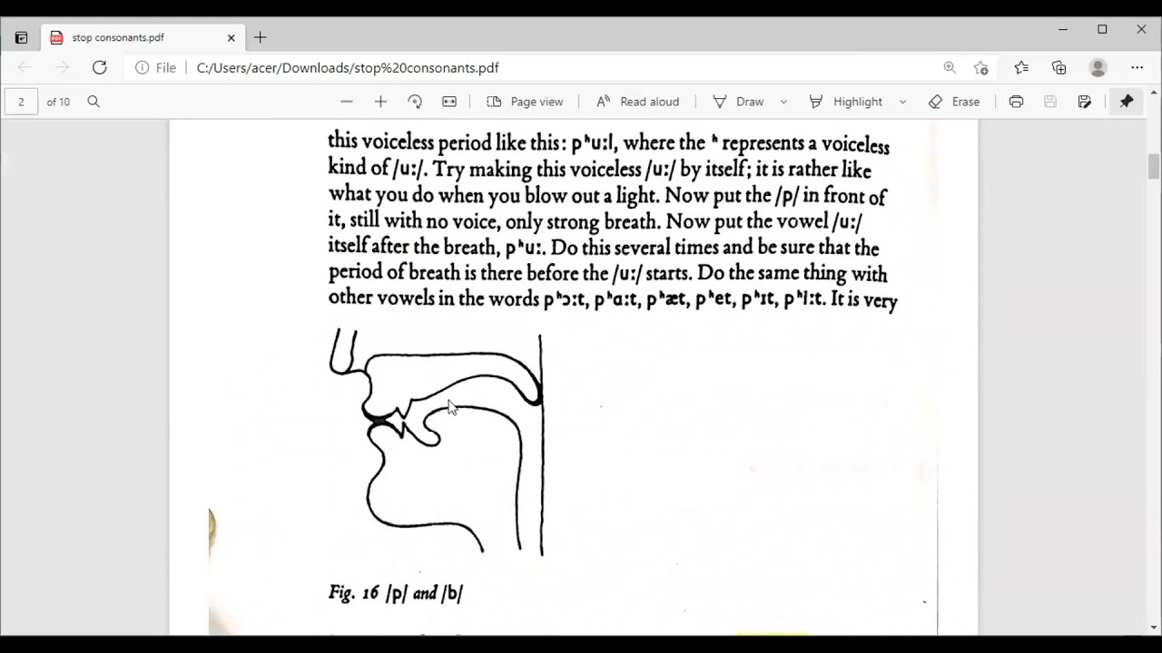
Task: Minimize the browser window
Action: [x=1062, y=30]
